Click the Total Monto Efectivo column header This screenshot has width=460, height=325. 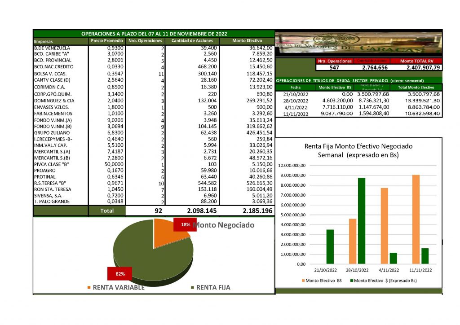[416, 87]
